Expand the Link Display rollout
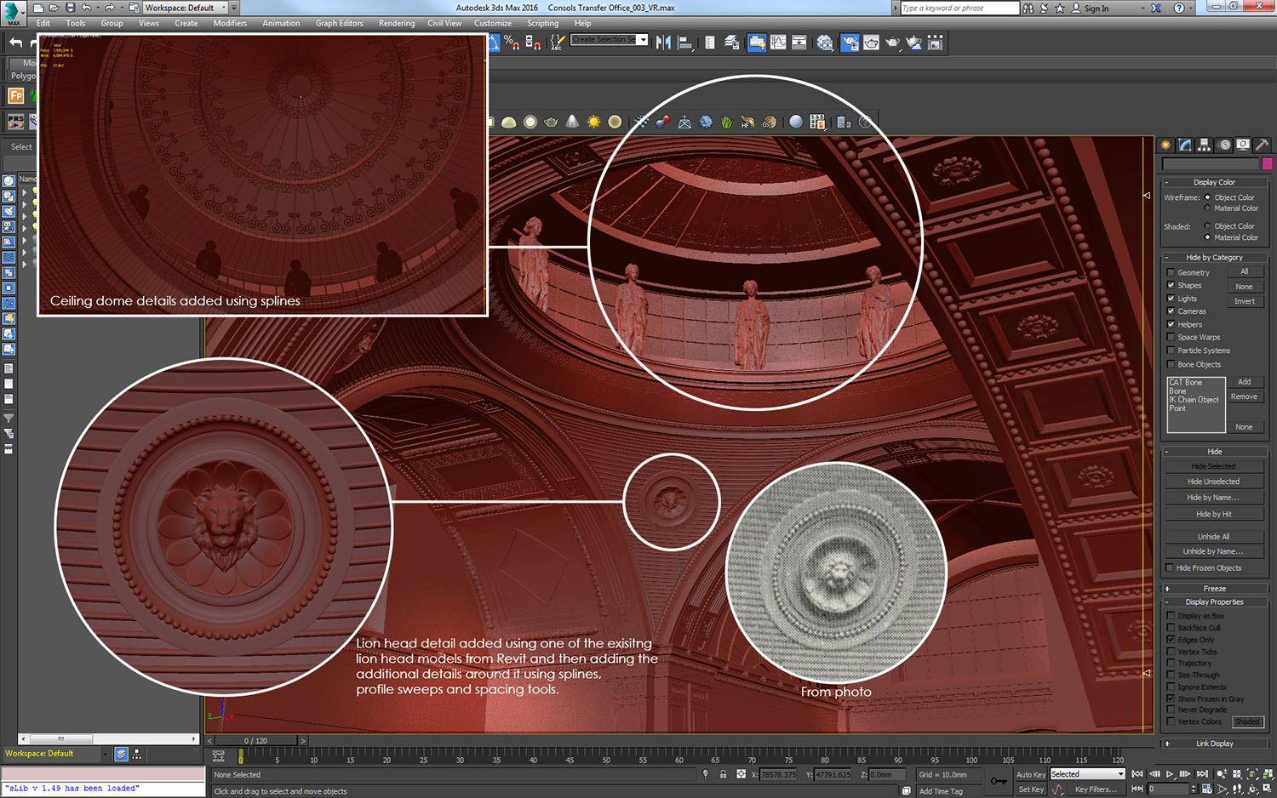The width and height of the screenshot is (1277, 798). pyautogui.click(x=1214, y=744)
